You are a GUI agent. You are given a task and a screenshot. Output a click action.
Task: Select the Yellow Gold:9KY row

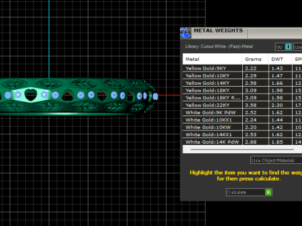coord(242,68)
